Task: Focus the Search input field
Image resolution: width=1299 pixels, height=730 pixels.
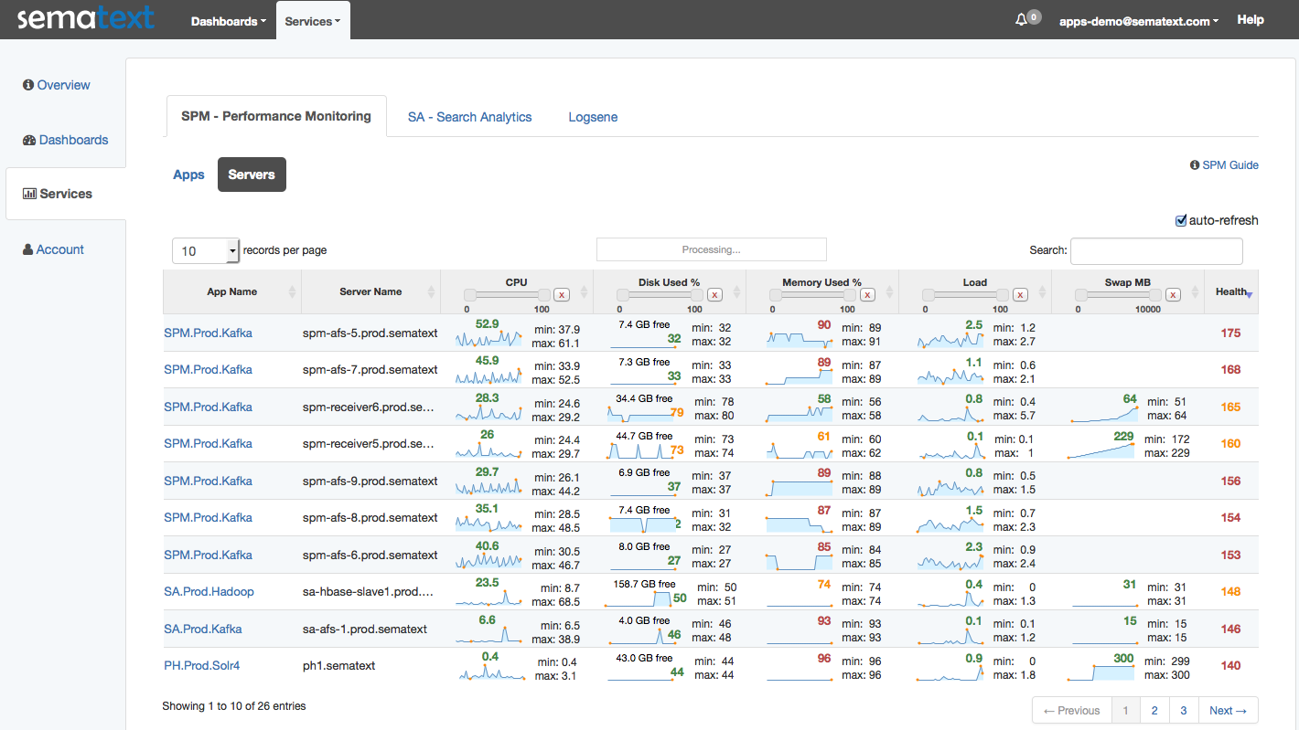Action: (x=1156, y=250)
